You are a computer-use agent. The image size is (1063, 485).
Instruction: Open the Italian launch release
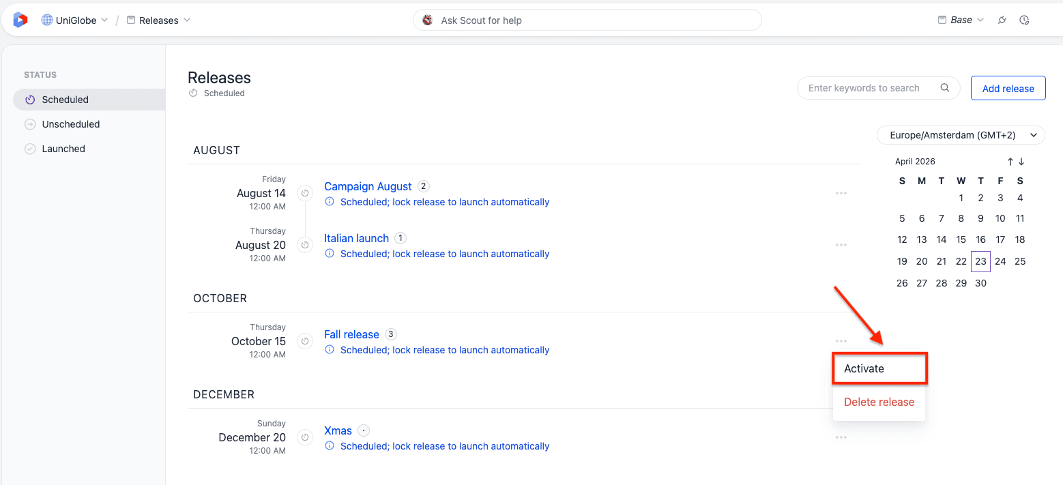pyautogui.click(x=356, y=238)
